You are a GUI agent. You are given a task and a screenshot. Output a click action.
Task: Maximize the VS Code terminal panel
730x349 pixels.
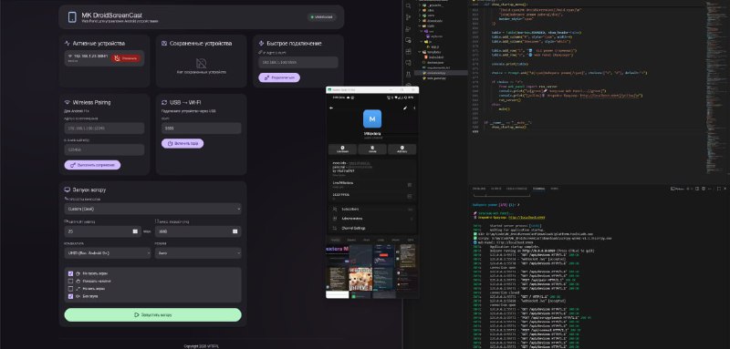point(719,189)
